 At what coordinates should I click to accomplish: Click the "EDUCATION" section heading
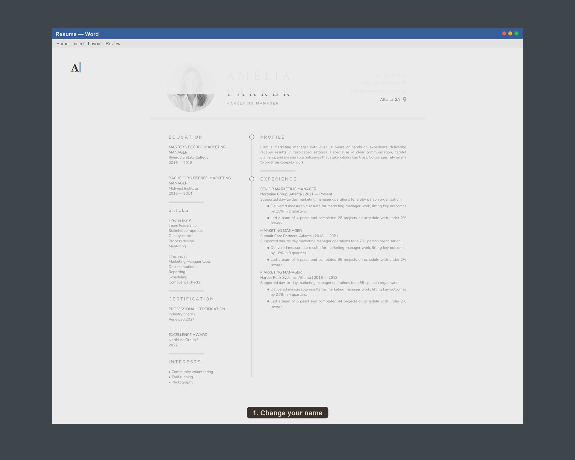186,137
